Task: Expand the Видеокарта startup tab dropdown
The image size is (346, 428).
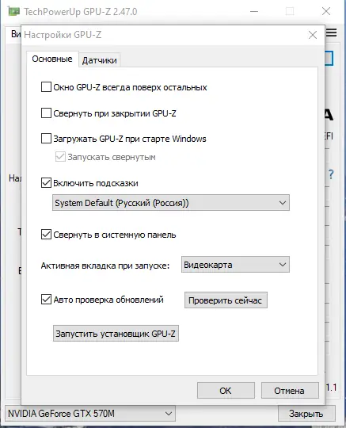Action: (235, 265)
